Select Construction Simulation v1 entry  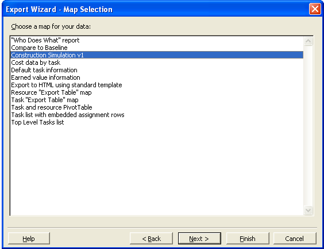coord(157,55)
